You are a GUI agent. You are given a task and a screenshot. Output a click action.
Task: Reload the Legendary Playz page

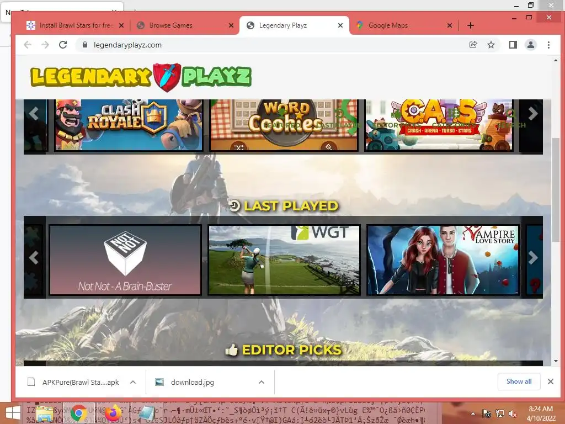63,45
